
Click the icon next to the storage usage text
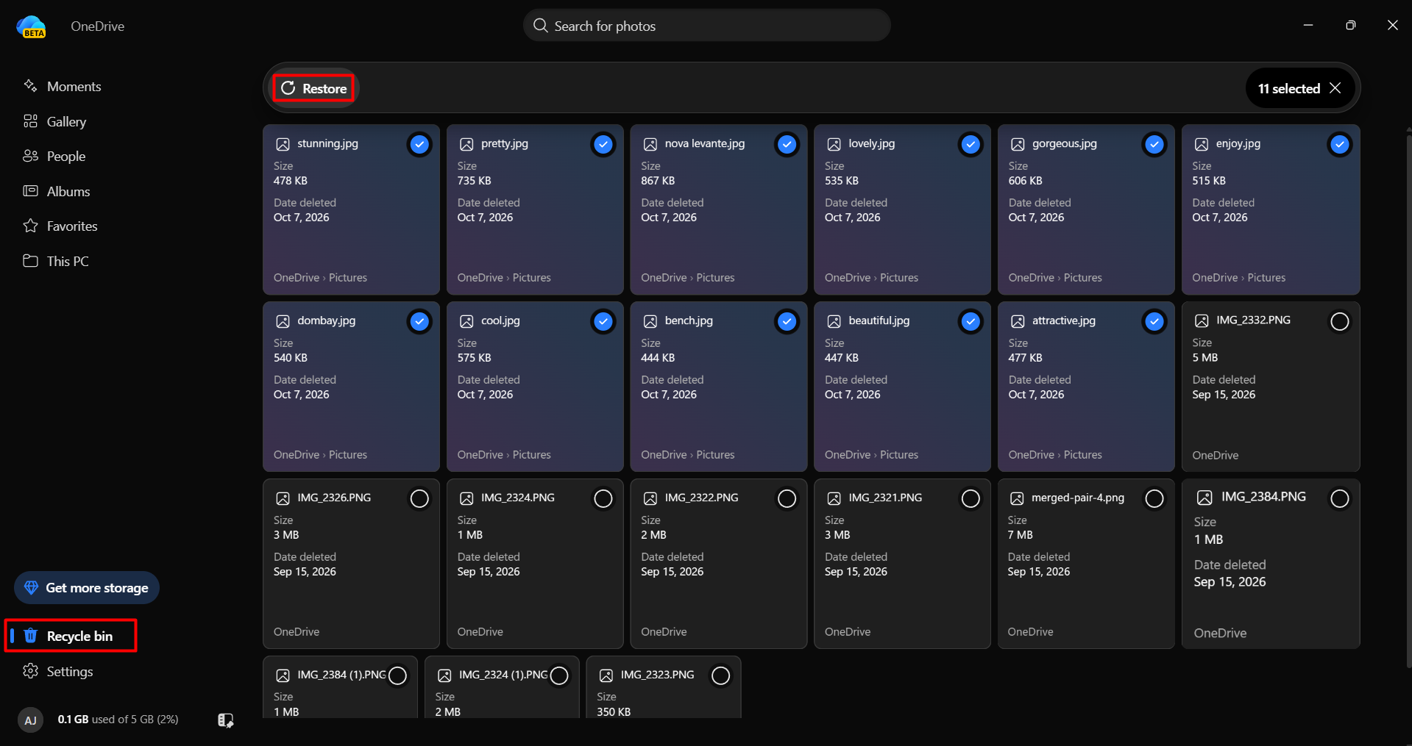226,720
